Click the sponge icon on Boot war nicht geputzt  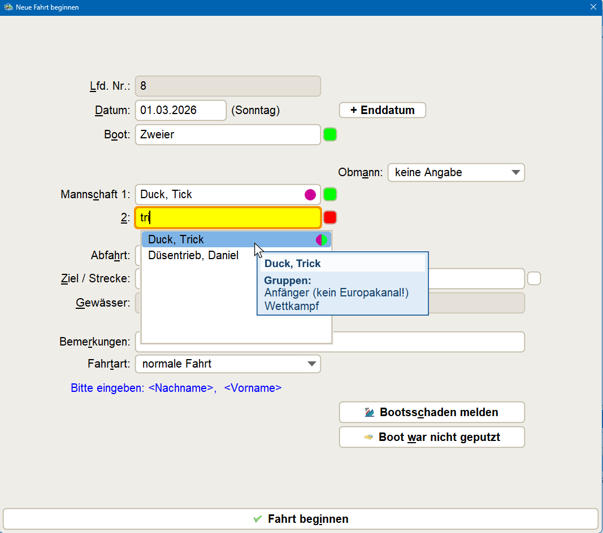tap(368, 437)
